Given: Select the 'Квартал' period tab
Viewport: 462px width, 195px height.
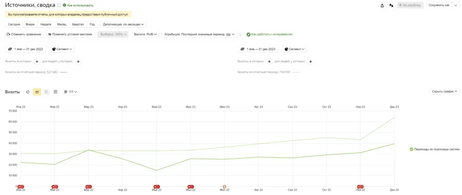Looking at the screenshot, I should point(78,24).
